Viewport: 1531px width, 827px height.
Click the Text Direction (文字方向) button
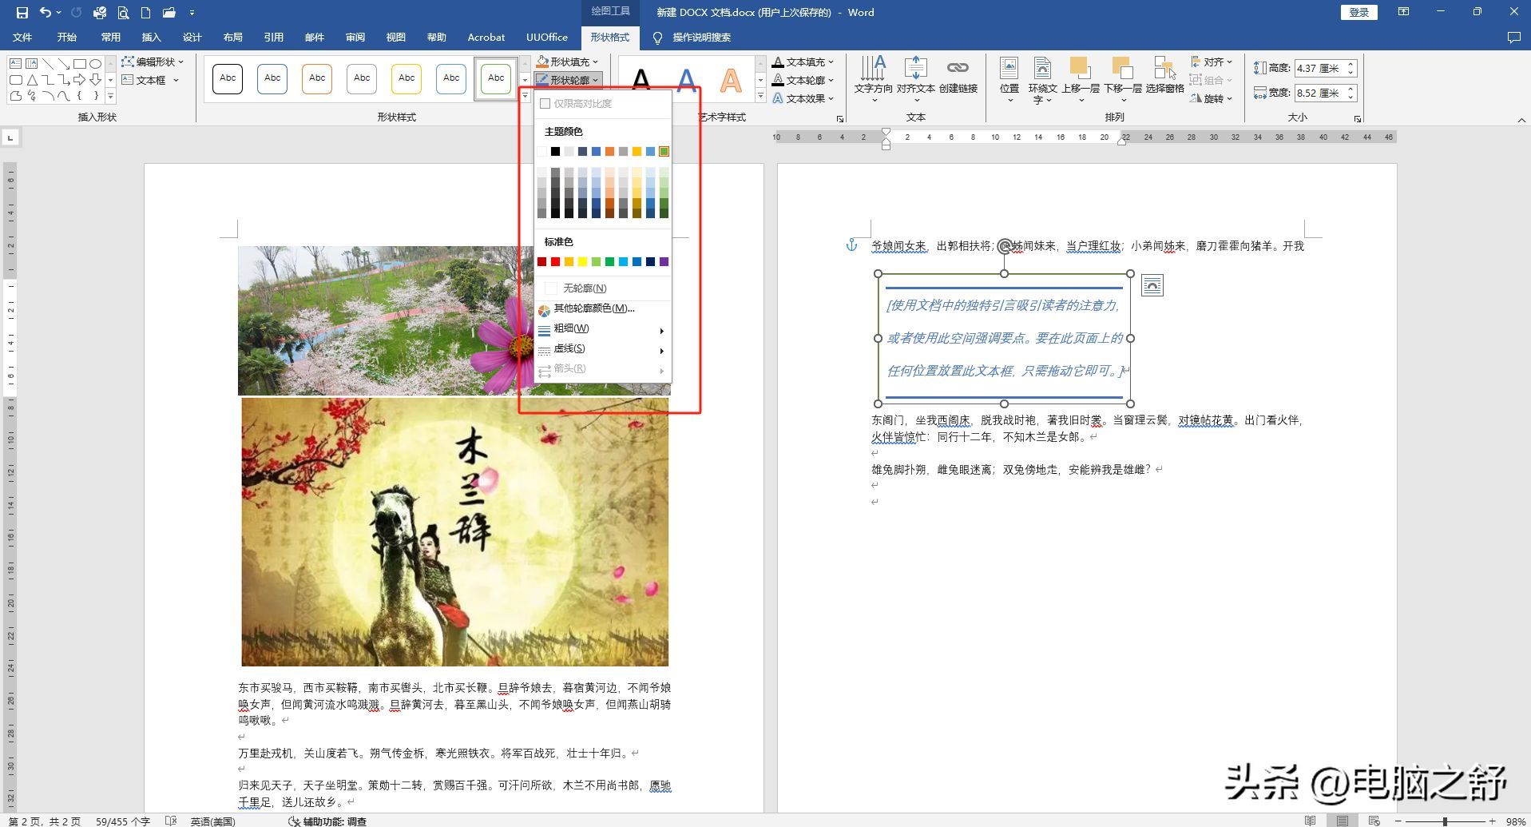[x=873, y=78]
